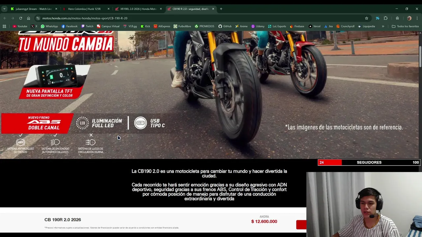Close the julianmgyt Stream tab

tap(56, 9)
